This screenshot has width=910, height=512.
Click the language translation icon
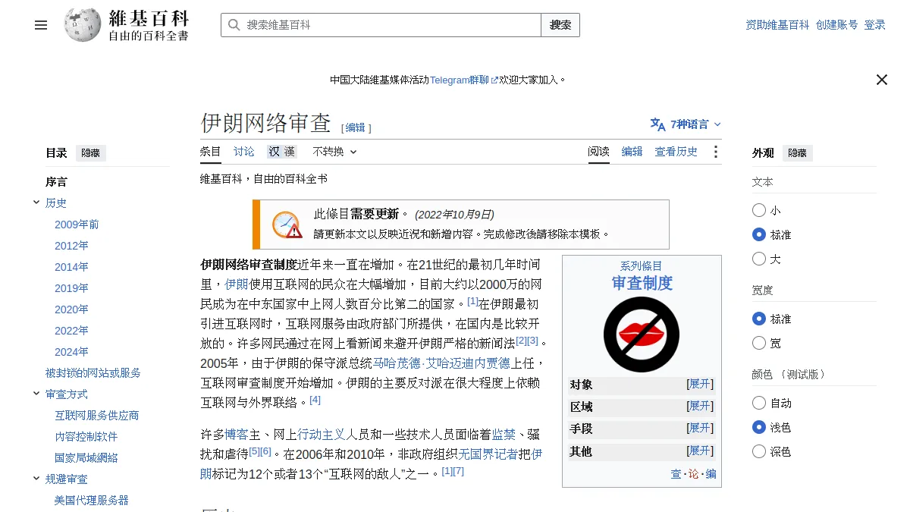pos(657,124)
